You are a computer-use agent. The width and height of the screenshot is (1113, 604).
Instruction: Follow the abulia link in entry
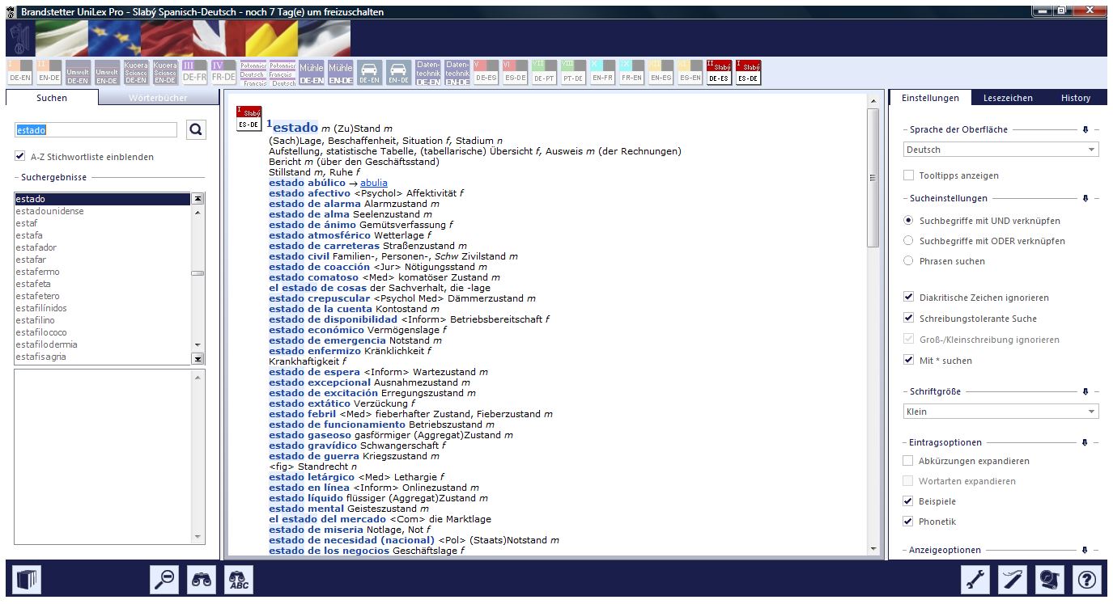pyautogui.click(x=374, y=183)
